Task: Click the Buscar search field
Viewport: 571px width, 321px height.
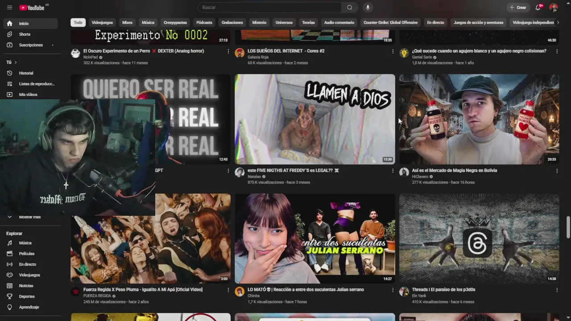Action: pyautogui.click(x=269, y=8)
